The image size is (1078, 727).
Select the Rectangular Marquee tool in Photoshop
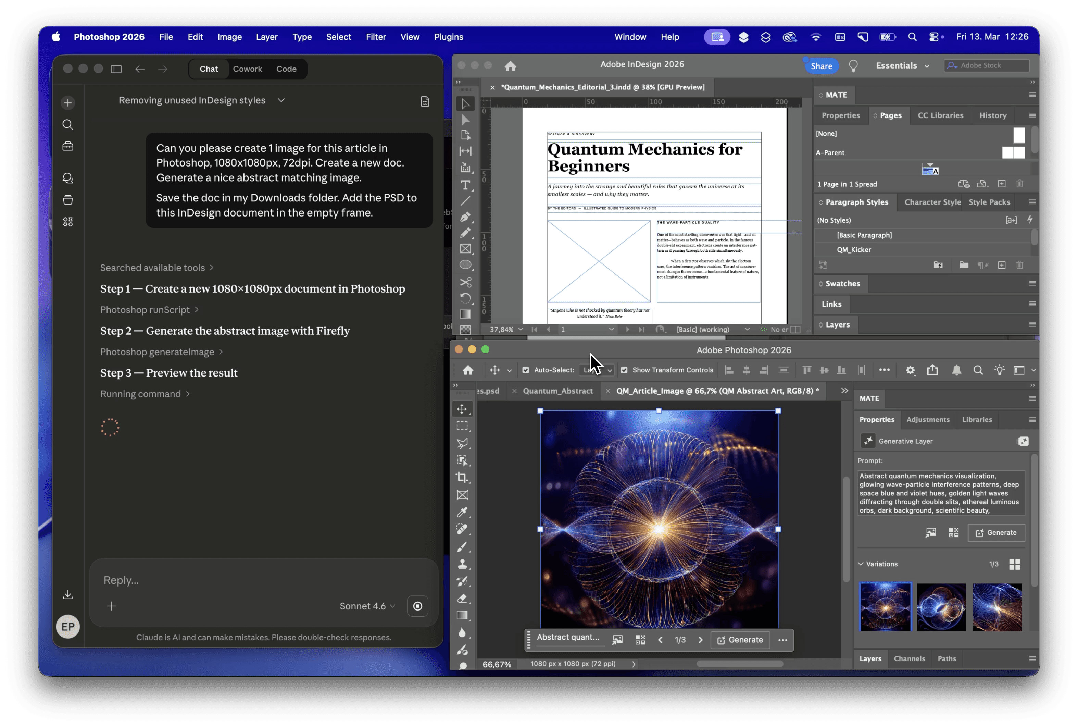(x=462, y=426)
